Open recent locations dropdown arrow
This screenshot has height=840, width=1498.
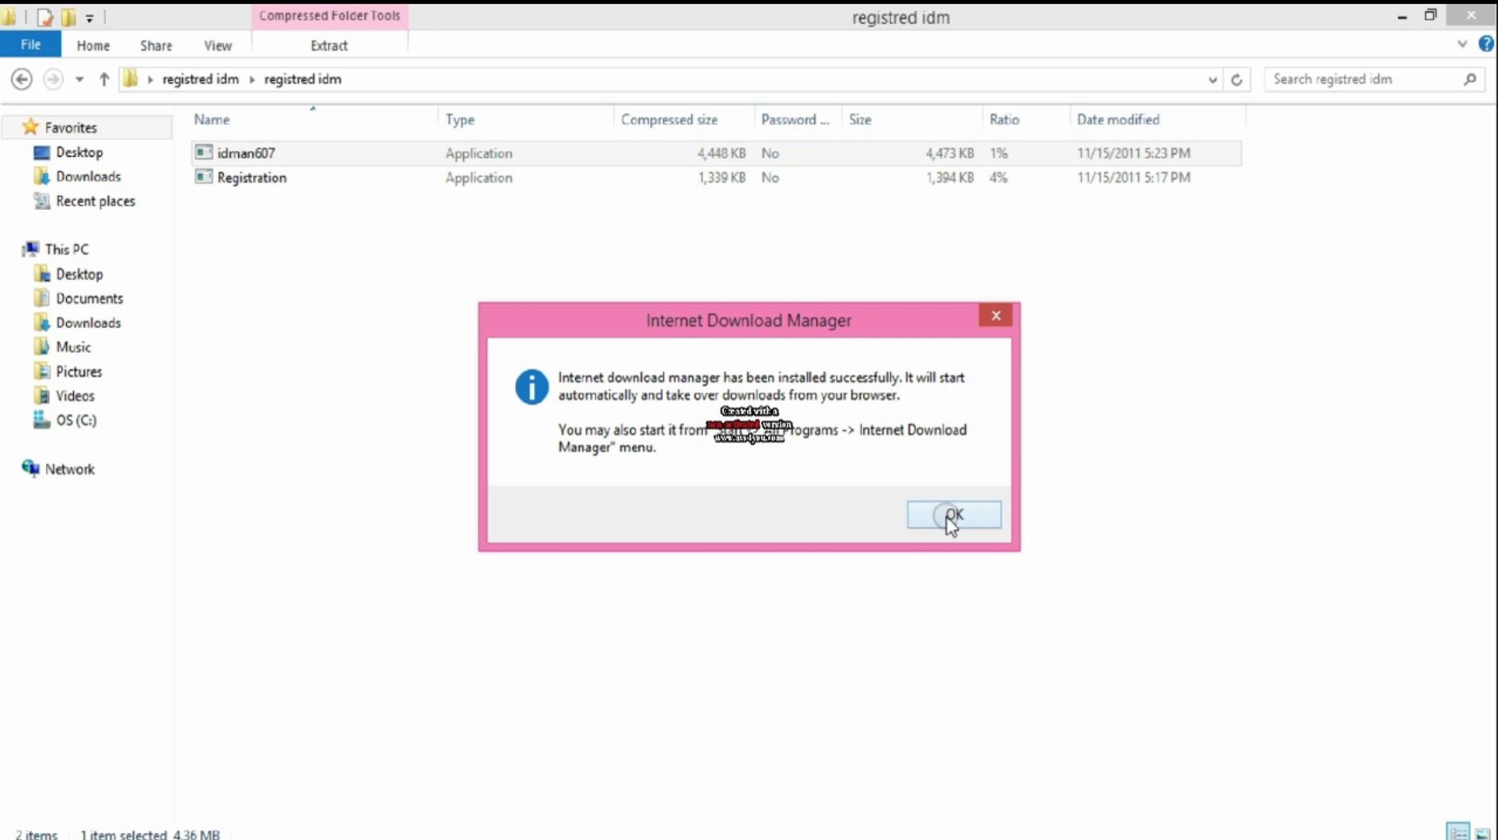click(x=79, y=79)
